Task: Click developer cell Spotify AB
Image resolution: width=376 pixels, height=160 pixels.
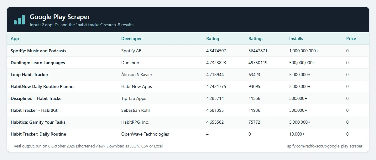Action: click(131, 51)
